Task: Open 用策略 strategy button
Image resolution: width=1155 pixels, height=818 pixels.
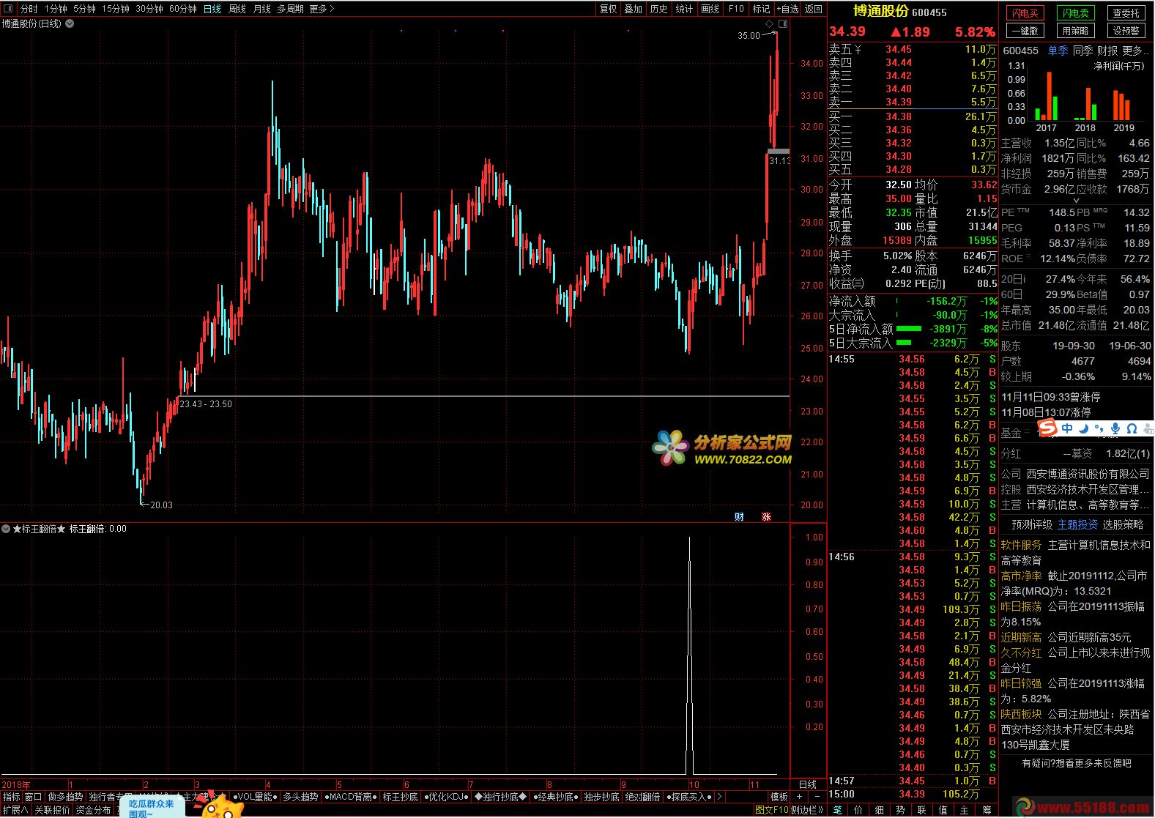Action: tap(1075, 31)
